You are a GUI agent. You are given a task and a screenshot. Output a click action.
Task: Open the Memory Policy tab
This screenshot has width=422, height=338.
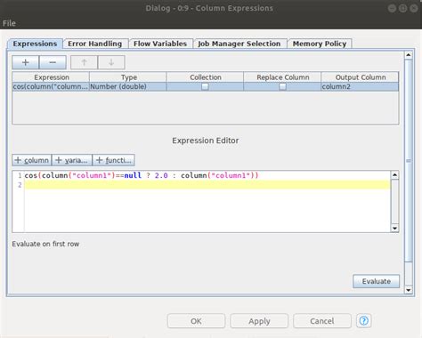[x=320, y=44]
